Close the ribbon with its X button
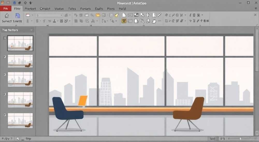This screenshot has width=259, height=142. point(255,15)
